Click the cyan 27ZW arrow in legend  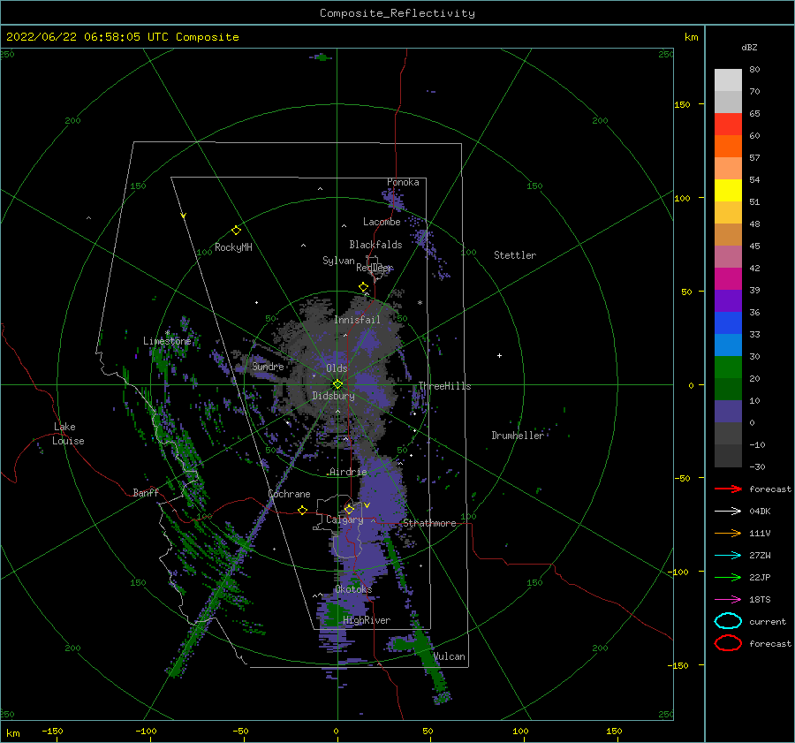coord(728,556)
